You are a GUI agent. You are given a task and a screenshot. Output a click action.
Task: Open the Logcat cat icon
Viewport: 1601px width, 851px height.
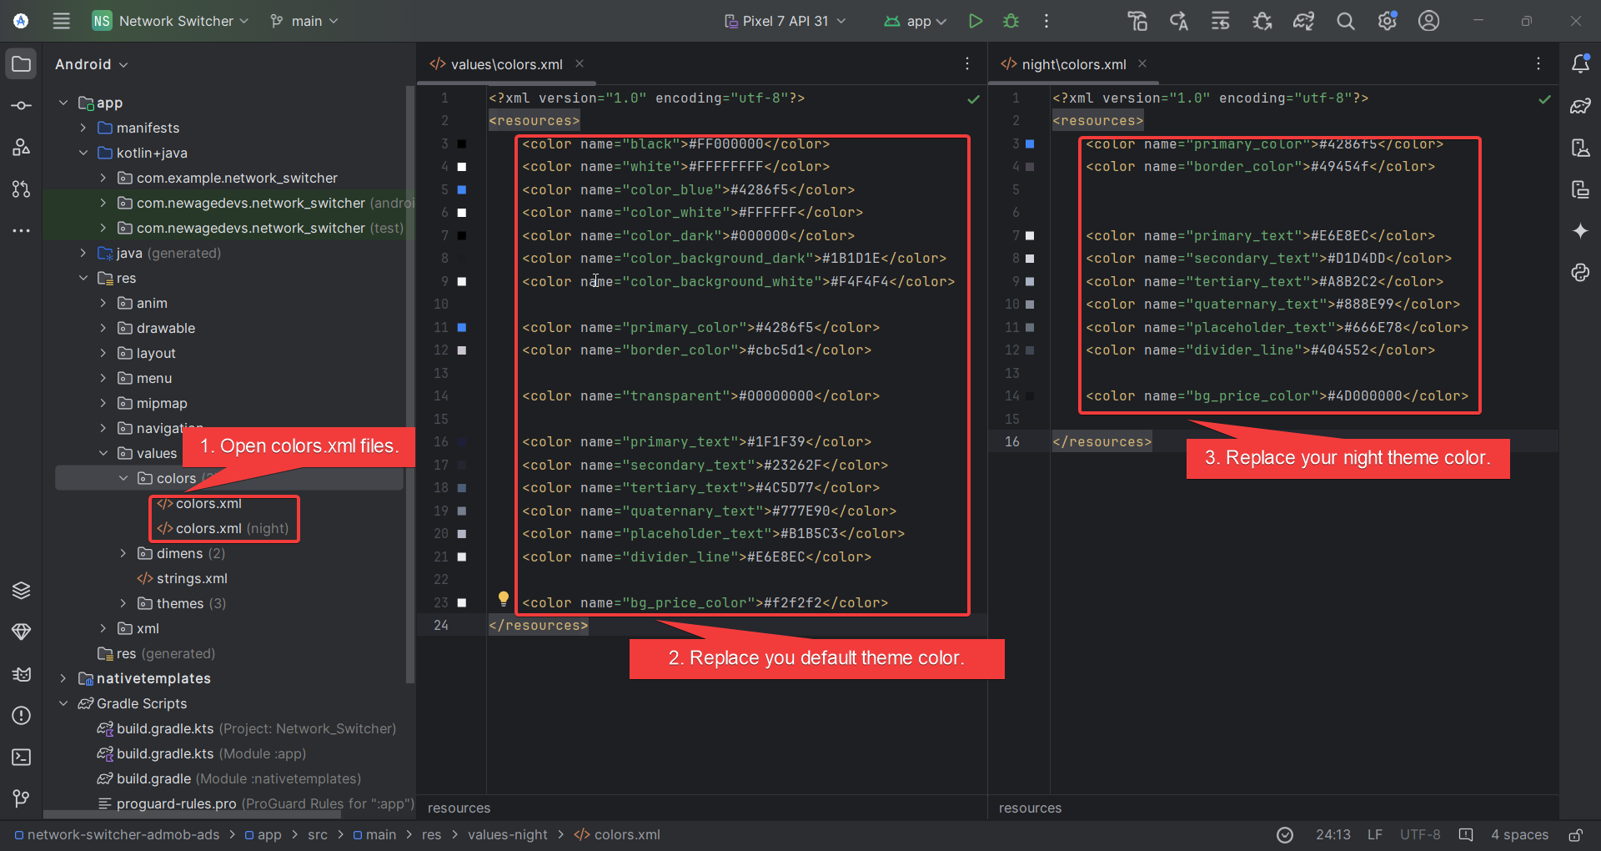point(21,673)
